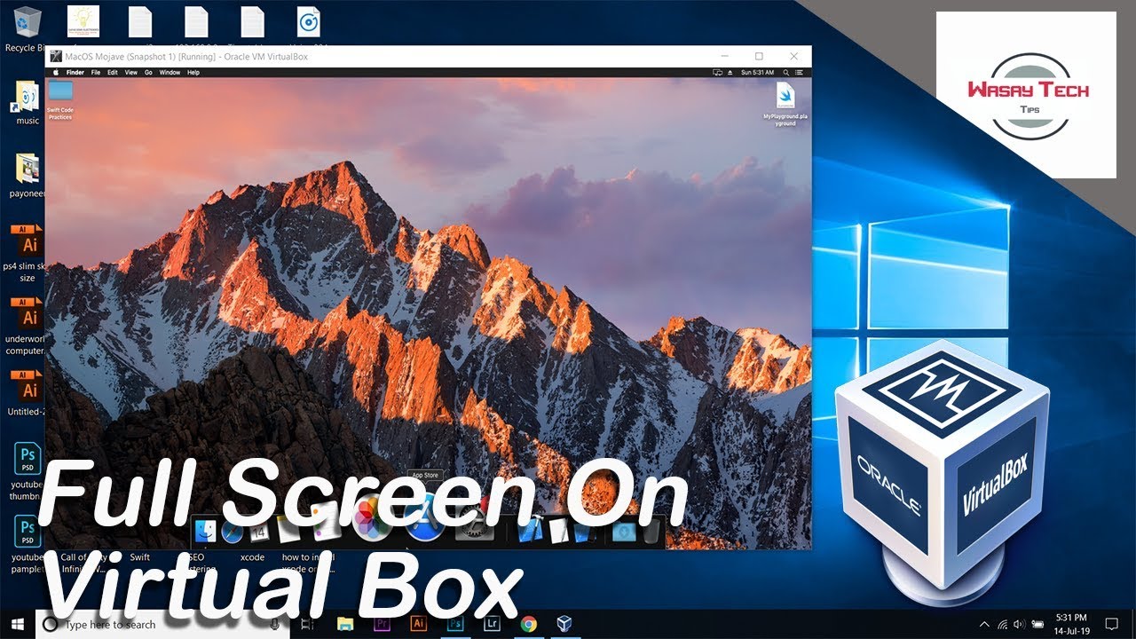Screen dimensions: 1136x639
Task: Open the File menu in macOS
Action: point(96,72)
